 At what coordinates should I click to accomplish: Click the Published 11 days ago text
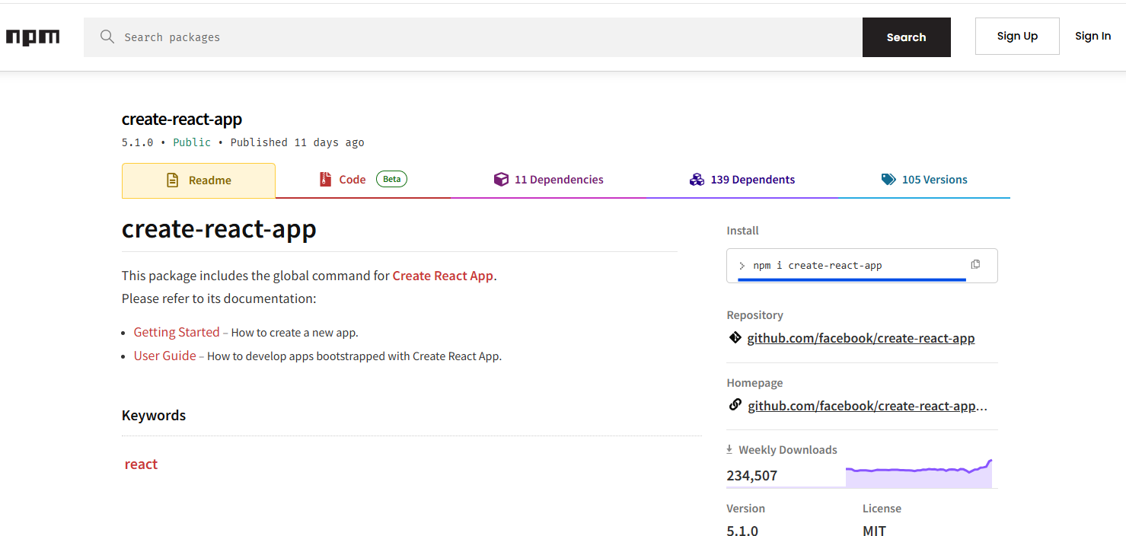[x=298, y=142]
